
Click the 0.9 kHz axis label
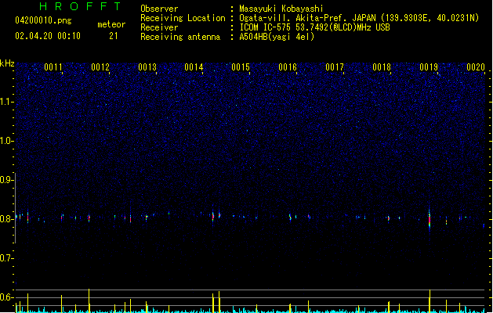pos(6,180)
